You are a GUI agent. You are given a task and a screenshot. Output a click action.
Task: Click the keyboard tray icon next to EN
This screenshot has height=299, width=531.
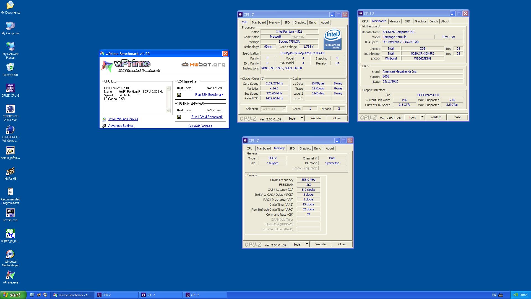[x=501, y=295]
